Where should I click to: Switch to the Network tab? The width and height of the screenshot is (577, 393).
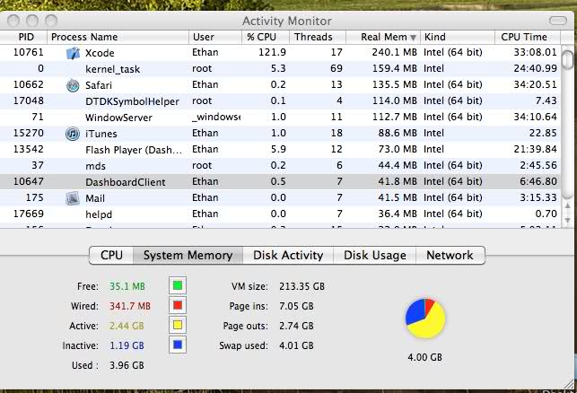450,255
